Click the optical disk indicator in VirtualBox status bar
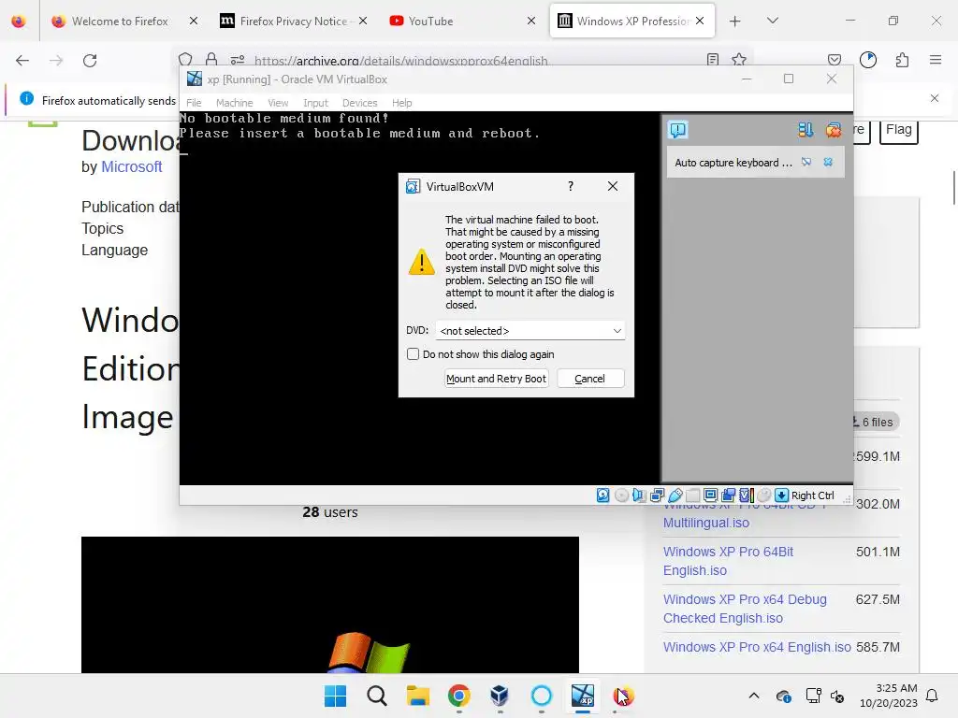958x718 pixels. pyautogui.click(x=621, y=495)
